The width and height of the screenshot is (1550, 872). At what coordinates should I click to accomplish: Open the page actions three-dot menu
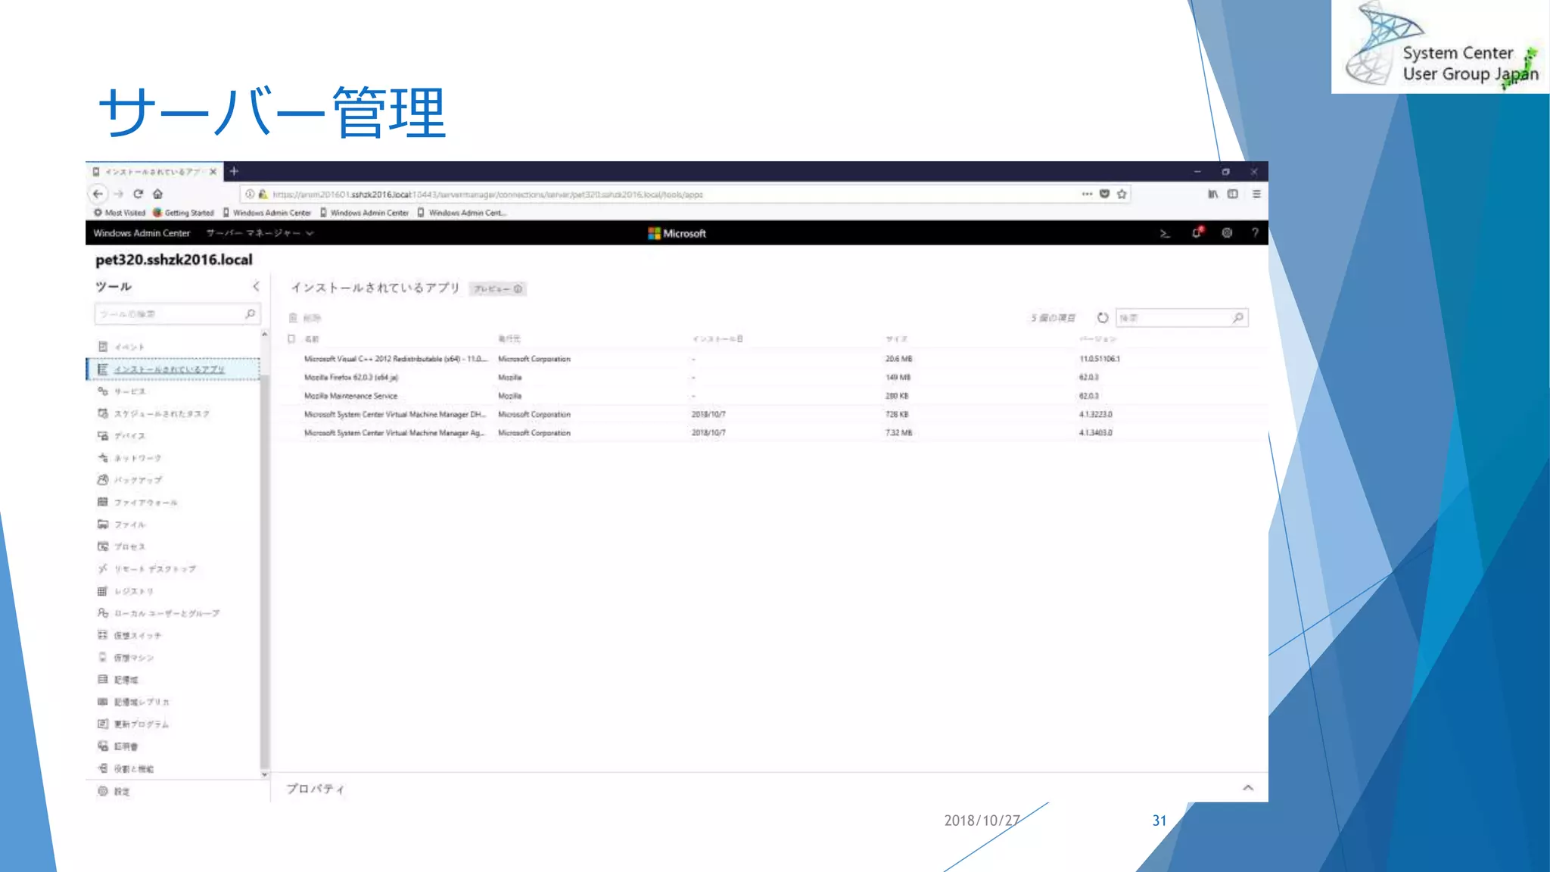click(x=1087, y=194)
